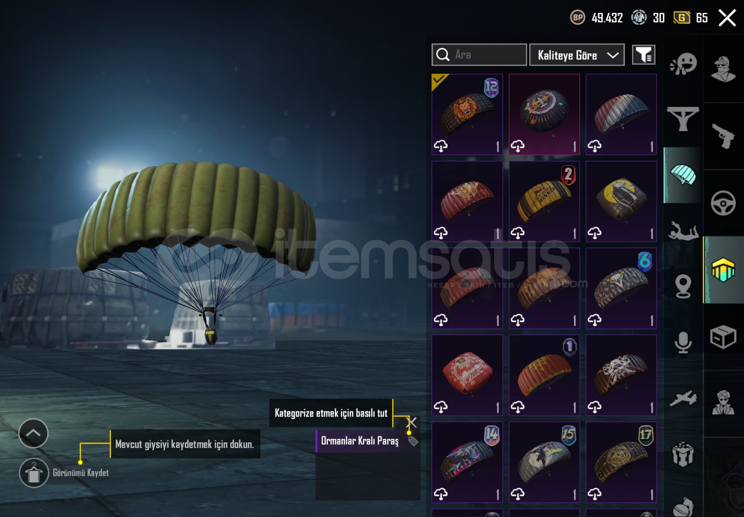Open the emote category icon
Viewport: 744px width, 517px height.
coord(683,64)
